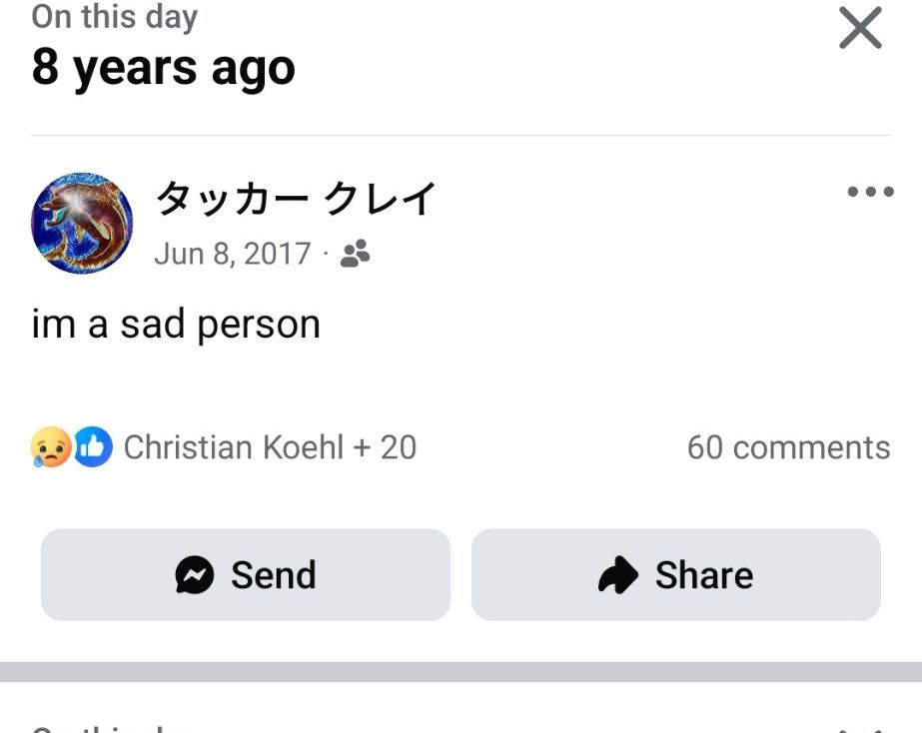This screenshot has width=922, height=733.
Task: Click the gray divider between memory cards
Action: coord(461,672)
